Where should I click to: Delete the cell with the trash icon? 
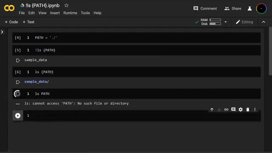248,110
